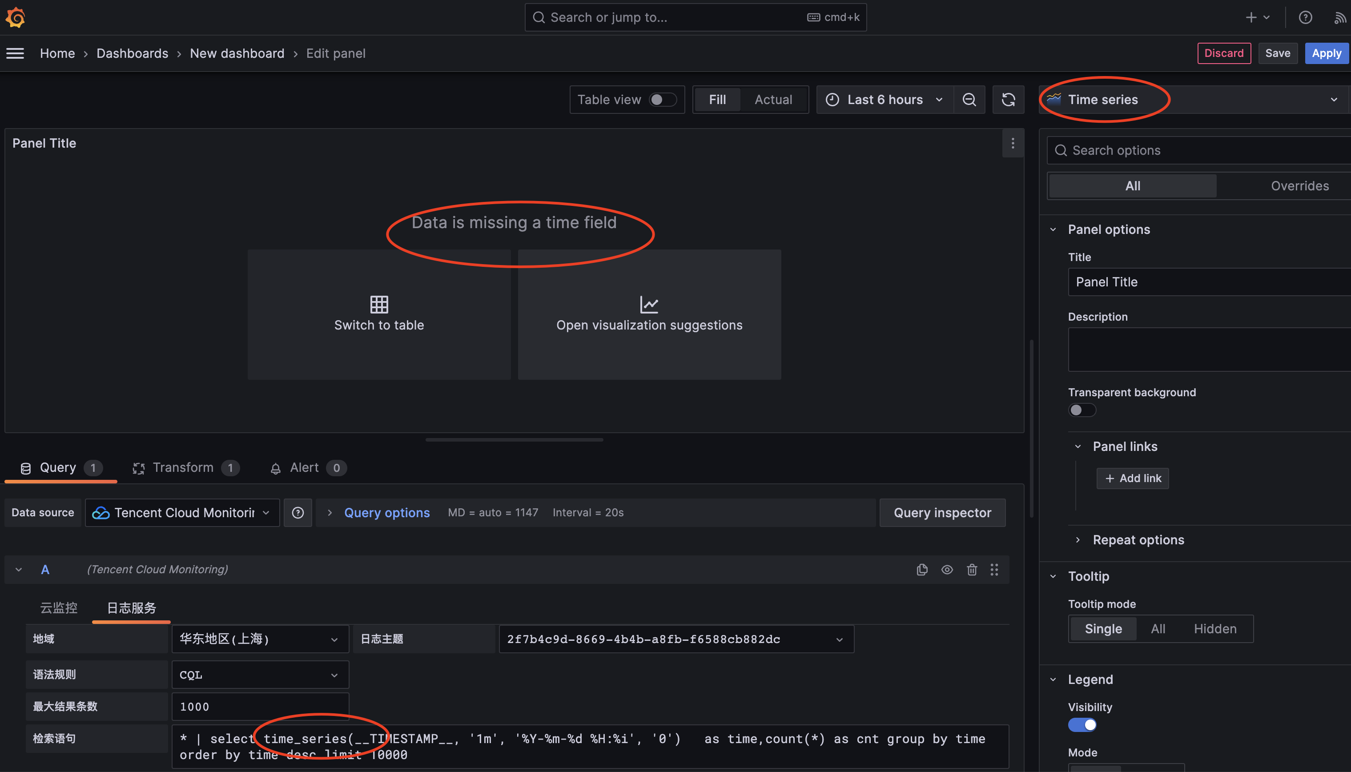
Task: Click the clock icon in time picker
Action: click(x=832, y=99)
